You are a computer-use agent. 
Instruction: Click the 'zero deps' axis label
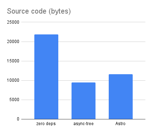pyautogui.click(x=46, y=124)
